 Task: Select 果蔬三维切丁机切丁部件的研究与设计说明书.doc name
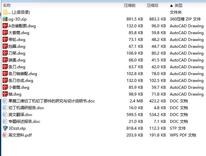pyautogui.click(x=51, y=101)
